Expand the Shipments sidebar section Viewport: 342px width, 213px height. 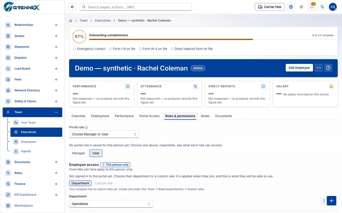point(56,47)
